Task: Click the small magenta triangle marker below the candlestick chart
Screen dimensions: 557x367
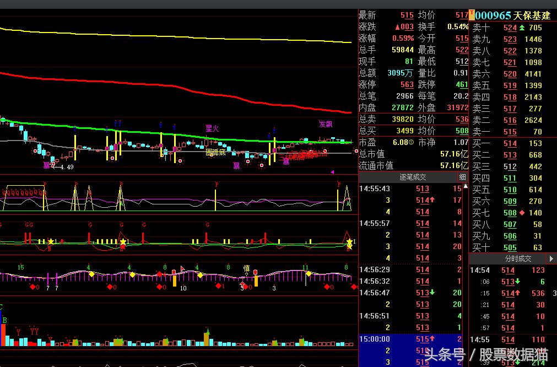Action: [333, 172]
